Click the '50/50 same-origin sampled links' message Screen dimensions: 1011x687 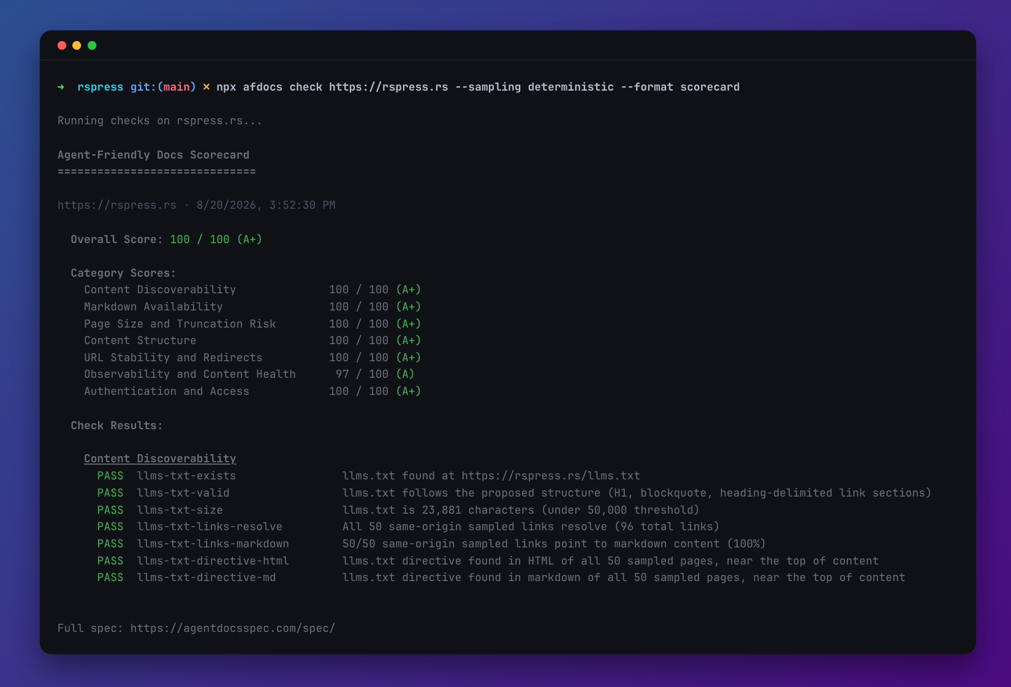coord(445,544)
